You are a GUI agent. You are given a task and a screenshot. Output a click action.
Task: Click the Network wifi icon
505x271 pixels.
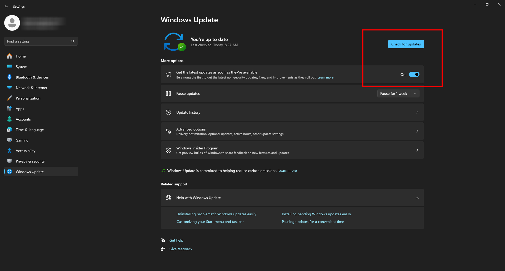[x=9, y=87]
